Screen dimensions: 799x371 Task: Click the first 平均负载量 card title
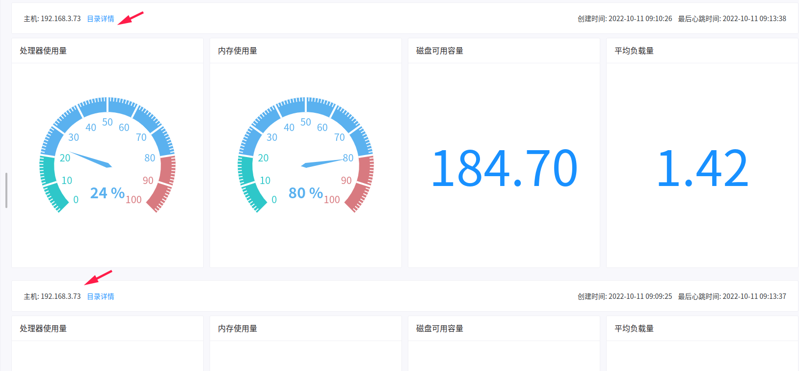[x=634, y=51]
